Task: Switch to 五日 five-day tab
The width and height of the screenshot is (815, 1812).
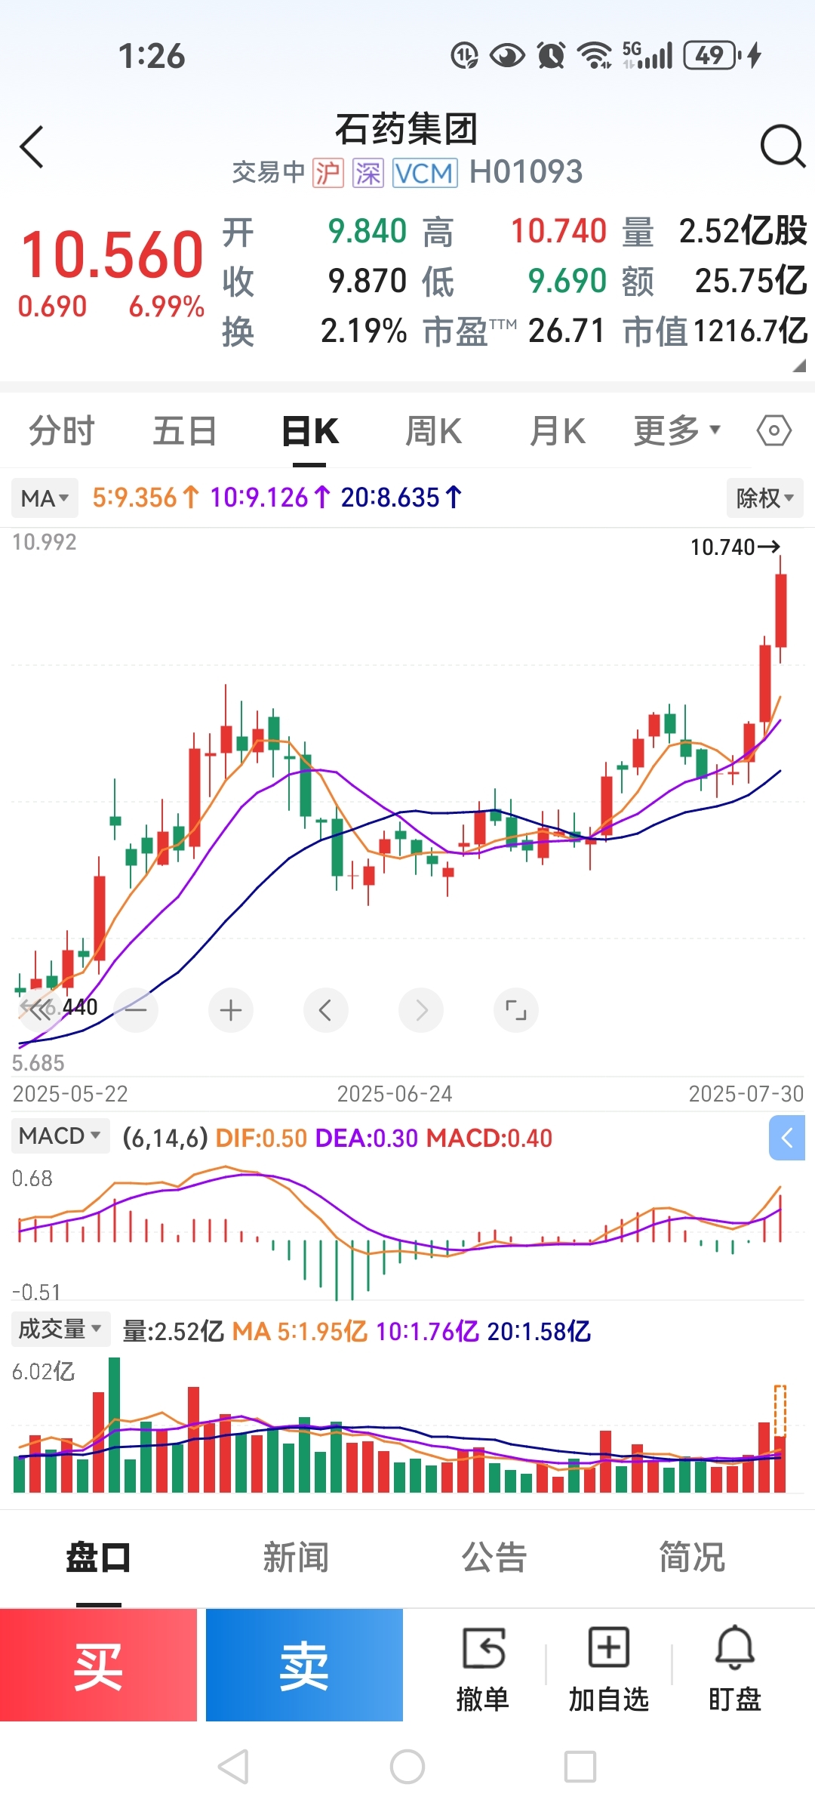Action: point(185,431)
